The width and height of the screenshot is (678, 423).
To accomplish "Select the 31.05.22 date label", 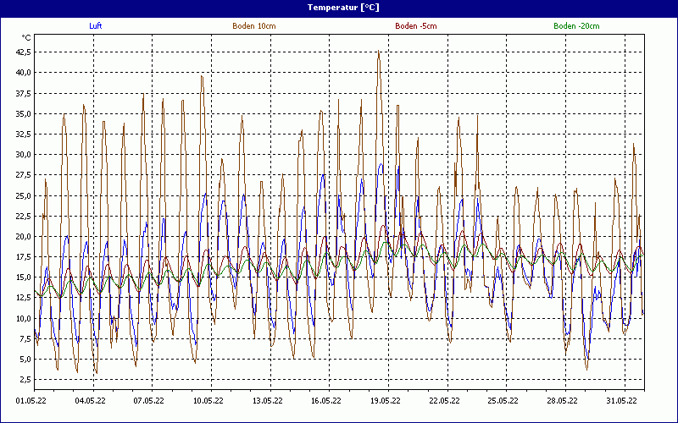I will click(x=620, y=402).
